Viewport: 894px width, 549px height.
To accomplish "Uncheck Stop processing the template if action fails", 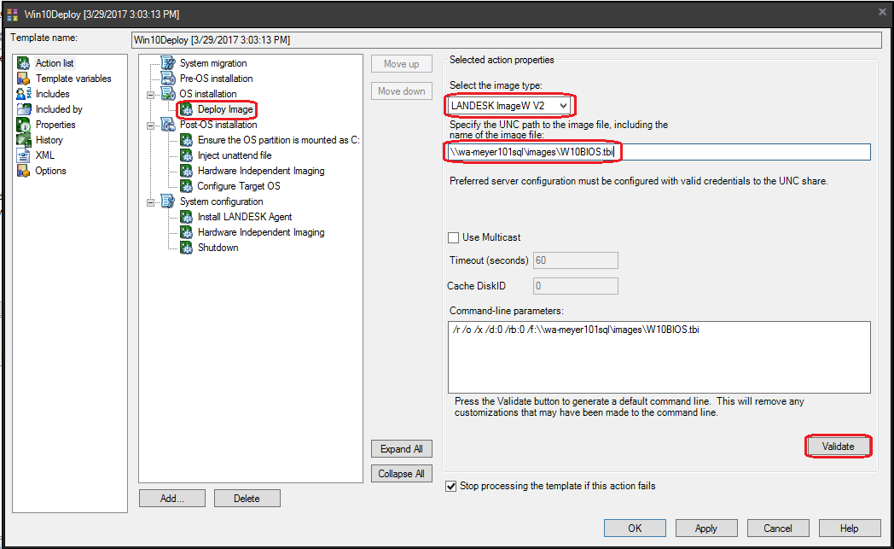I will click(x=451, y=487).
